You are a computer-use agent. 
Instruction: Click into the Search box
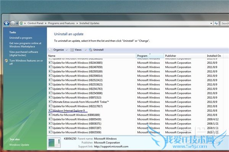click(x=225, y=23)
